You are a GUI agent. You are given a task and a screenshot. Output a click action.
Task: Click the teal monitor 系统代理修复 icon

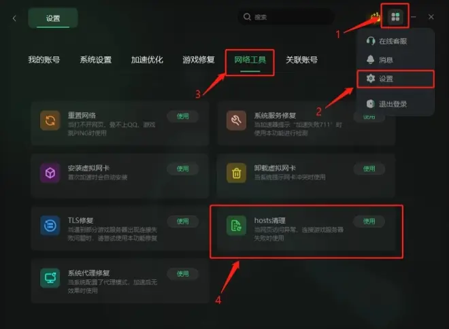[x=50, y=278]
